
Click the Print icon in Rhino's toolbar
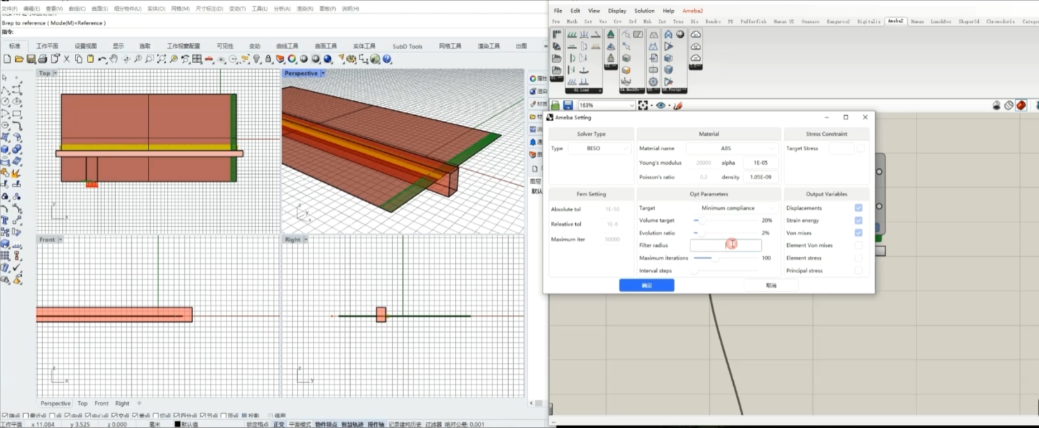coord(43,59)
